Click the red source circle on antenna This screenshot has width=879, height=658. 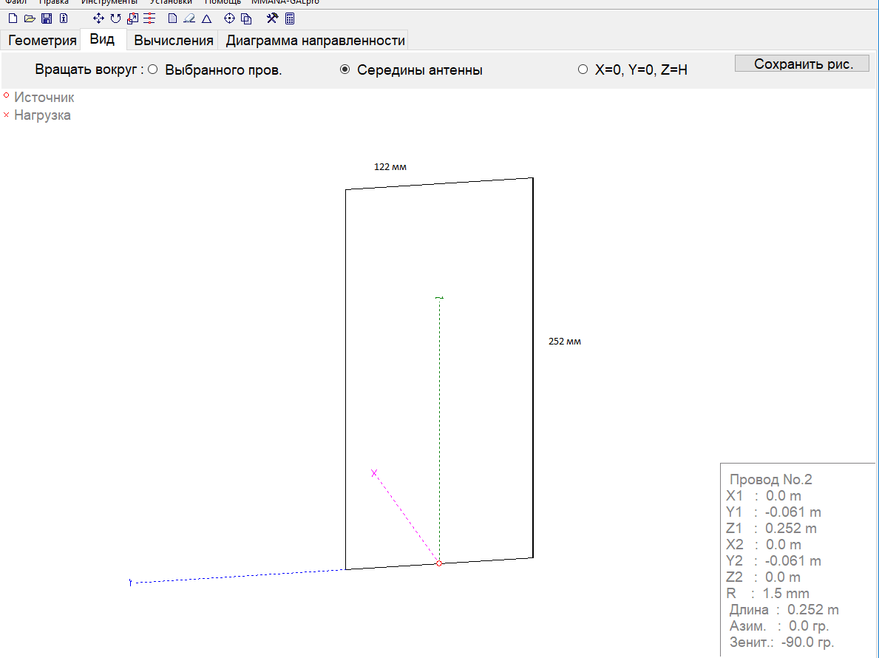click(439, 563)
